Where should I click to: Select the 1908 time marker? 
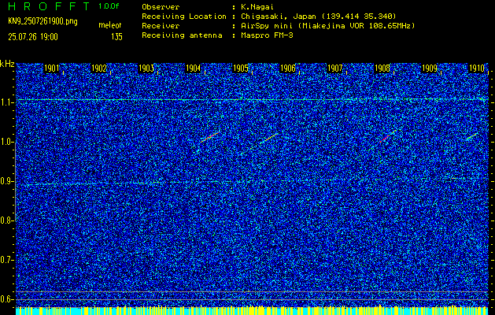(x=382, y=69)
